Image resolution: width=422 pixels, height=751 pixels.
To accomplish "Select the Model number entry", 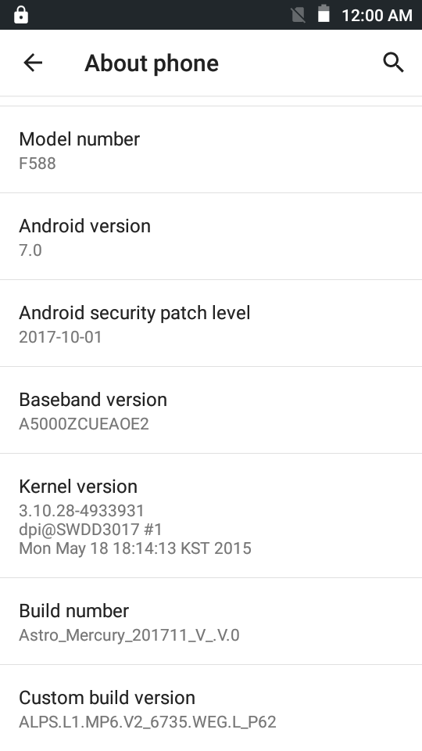I will click(211, 150).
